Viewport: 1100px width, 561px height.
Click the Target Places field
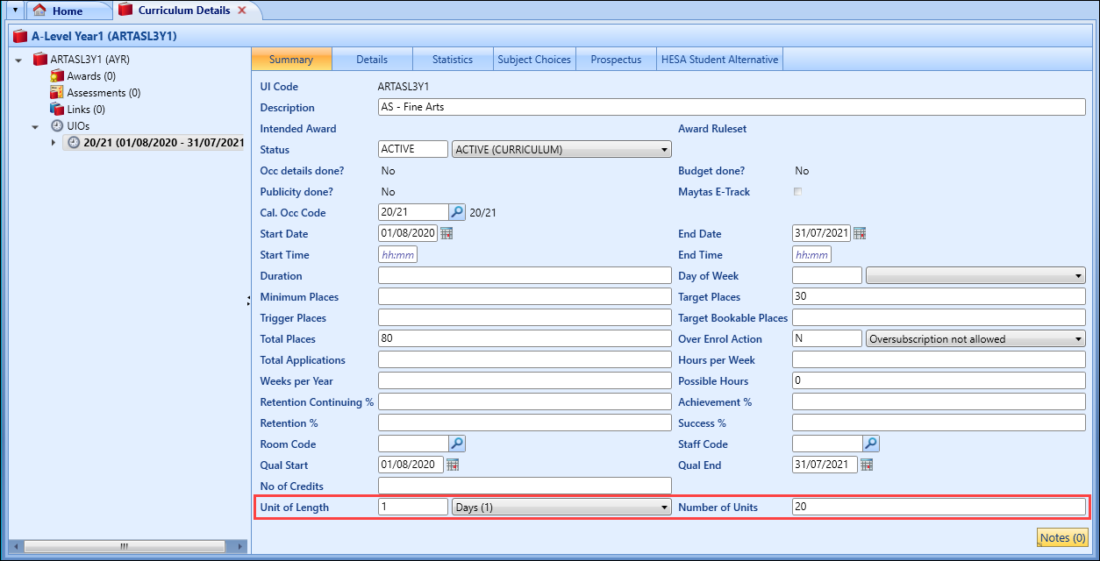click(939, 296)
